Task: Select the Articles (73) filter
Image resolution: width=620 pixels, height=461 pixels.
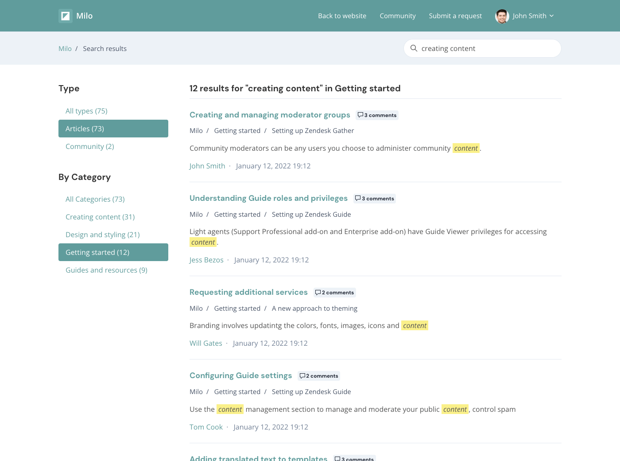Action: coord(113,129)
